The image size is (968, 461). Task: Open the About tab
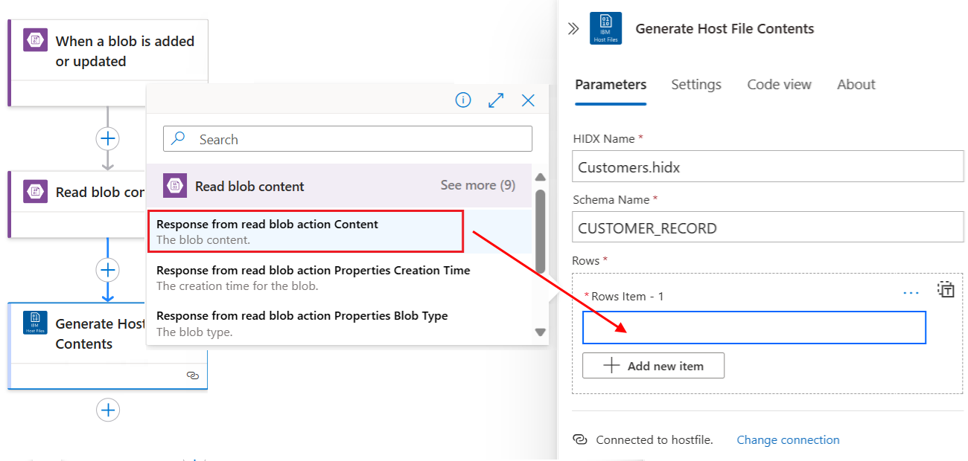pos(856,85)
